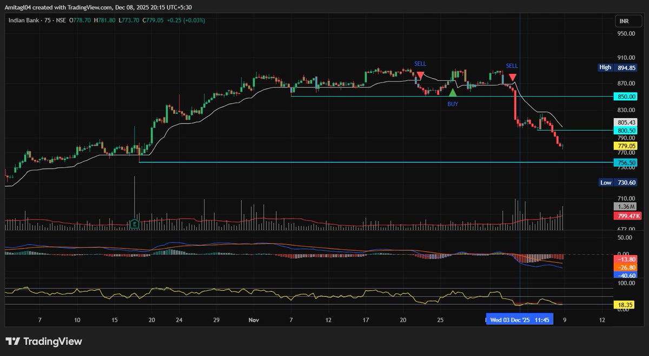
Task: Click the 830.00 price axis label
Action: tap(626, 111)
